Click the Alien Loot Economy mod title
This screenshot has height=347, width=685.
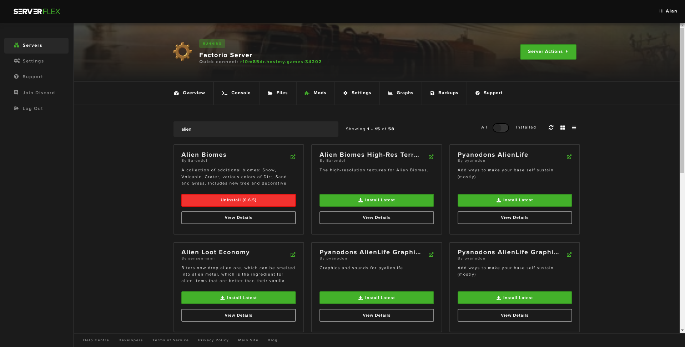tap(215, 252)
